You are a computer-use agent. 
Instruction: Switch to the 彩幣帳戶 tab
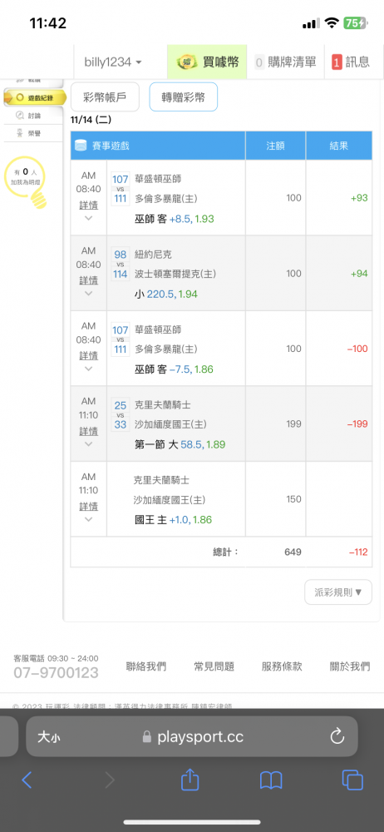click(105, 97)
